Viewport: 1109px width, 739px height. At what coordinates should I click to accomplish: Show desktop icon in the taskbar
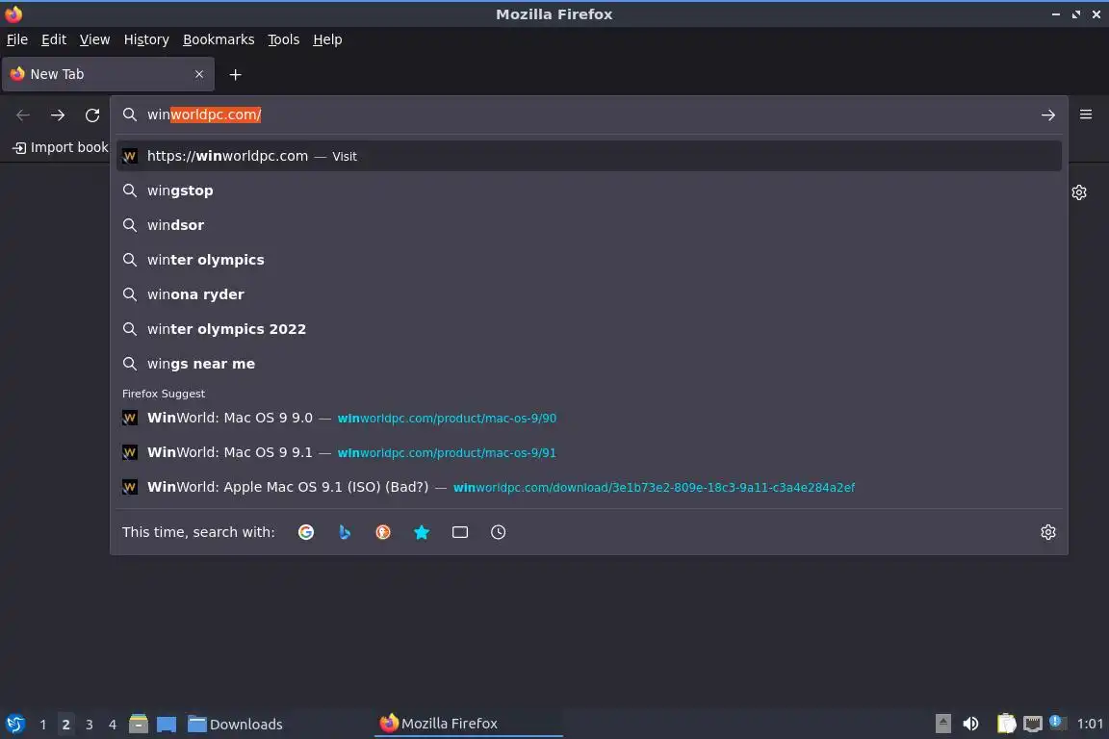click(x=167, y=724)
